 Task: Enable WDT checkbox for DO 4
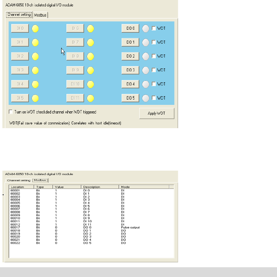[x=154, y=84]
